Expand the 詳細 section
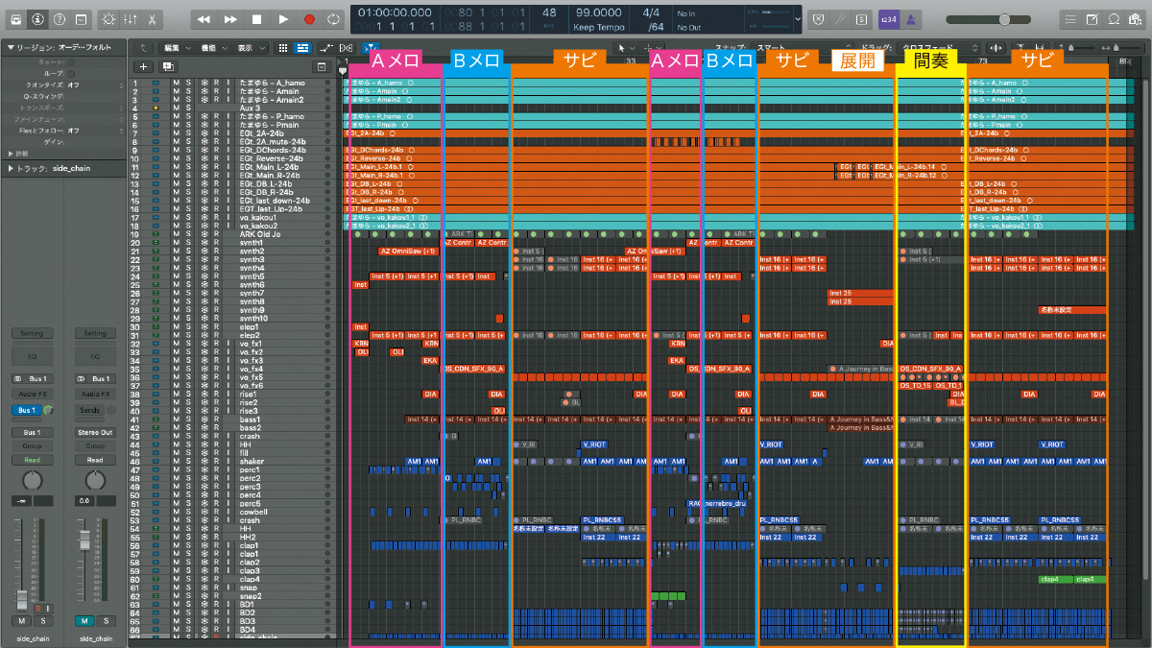This screenshot has width=1152, height=648. pyautogui.click(x=10, y=154)
